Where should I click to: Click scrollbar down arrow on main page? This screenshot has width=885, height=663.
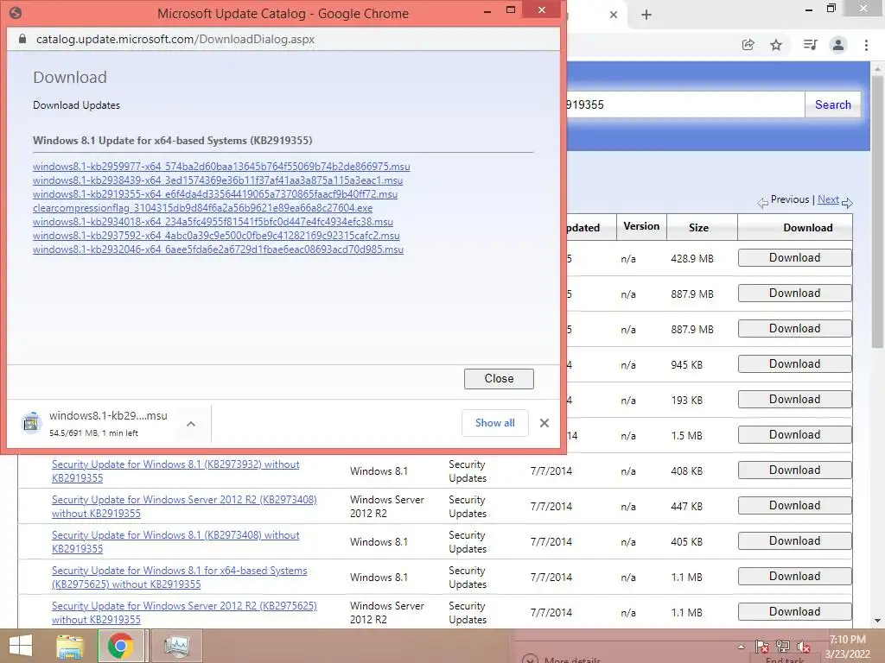coord(878,621)
